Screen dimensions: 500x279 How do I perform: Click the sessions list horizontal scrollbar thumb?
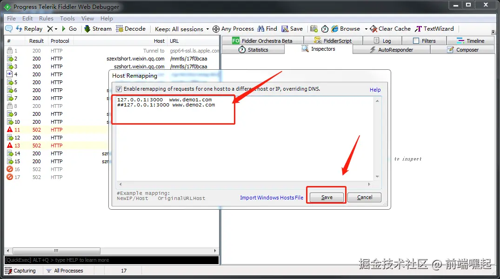click(56, 251)
